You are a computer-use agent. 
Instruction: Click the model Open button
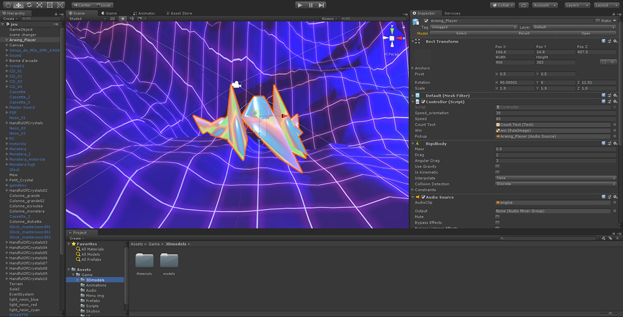(x=586, y=33)
